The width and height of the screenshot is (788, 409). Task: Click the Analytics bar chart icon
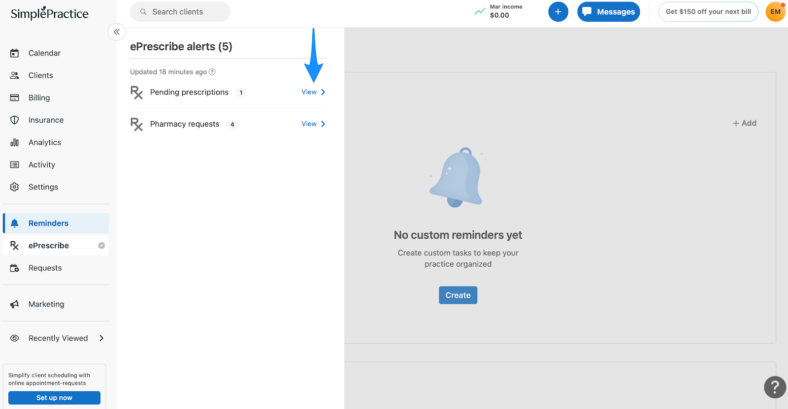click(x=15, y=142)
